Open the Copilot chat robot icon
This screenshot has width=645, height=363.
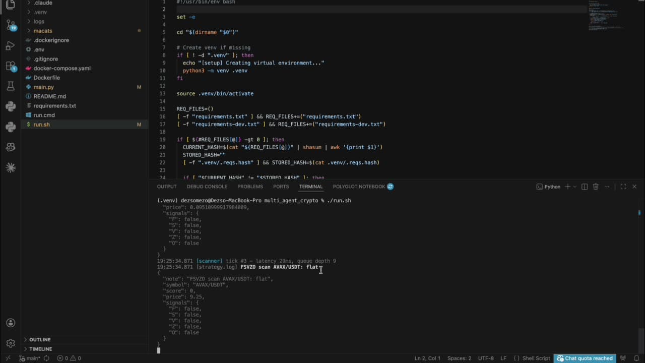point(10,147)
